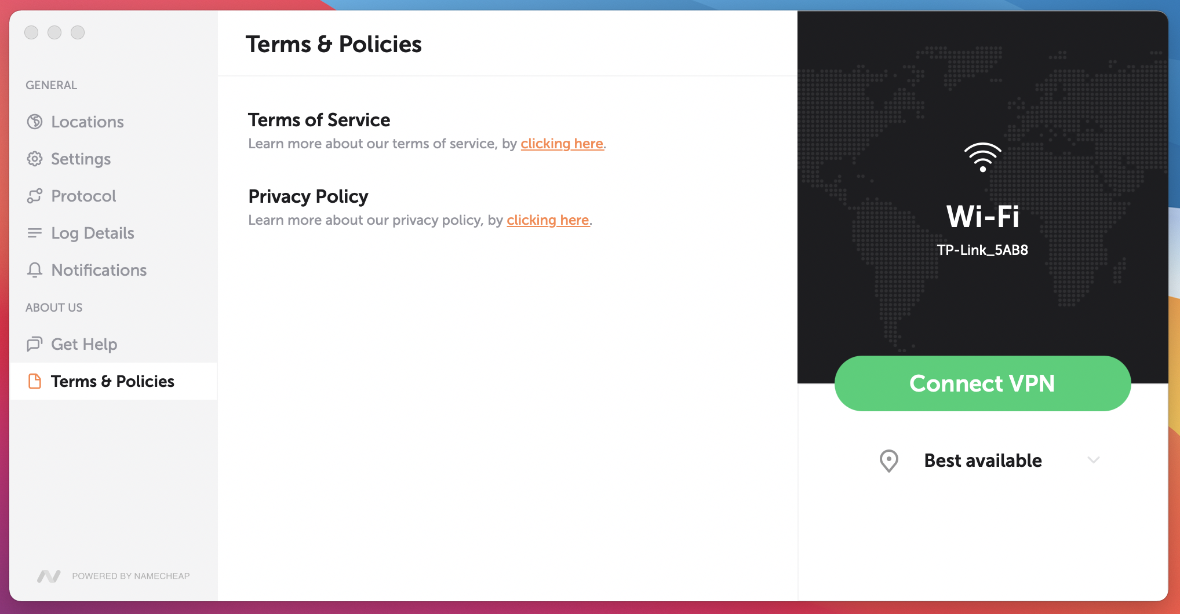Open the Settings section
1180x614 pixels.
point(113,159)
